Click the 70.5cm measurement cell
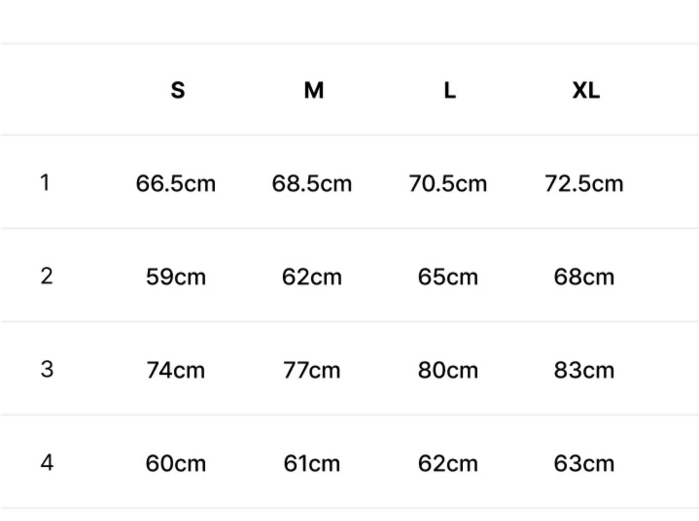 tap(448, 184)
